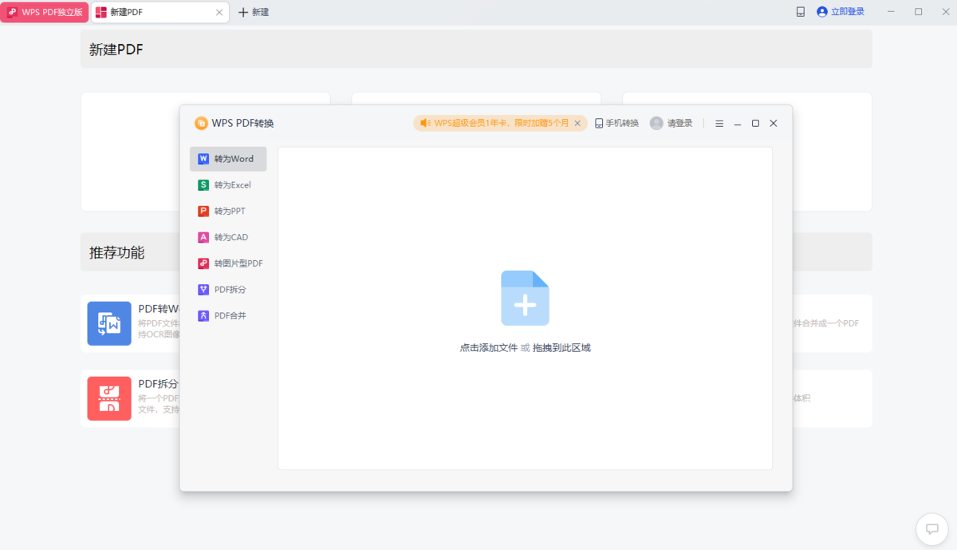Click the 拖拽到此区域 drop area text
Viewport: 957px width, 550px height.
click(x=561, y=348)
